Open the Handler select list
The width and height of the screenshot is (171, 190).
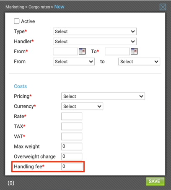(95, 42)
